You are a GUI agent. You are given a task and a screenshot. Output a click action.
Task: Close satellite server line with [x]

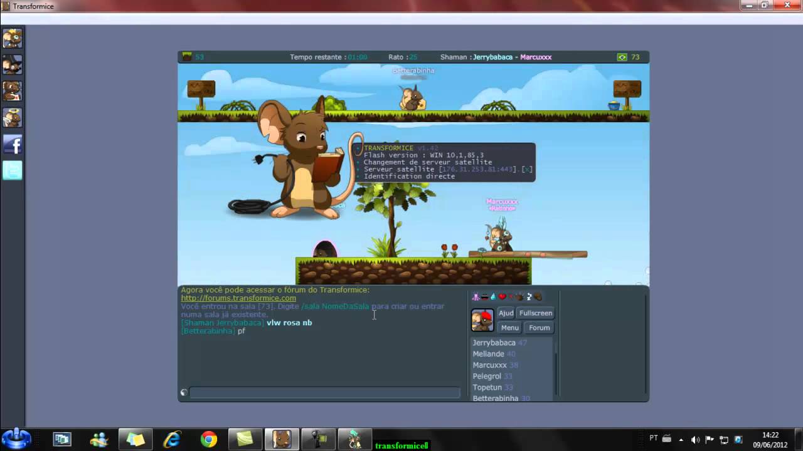coord(528,169)
